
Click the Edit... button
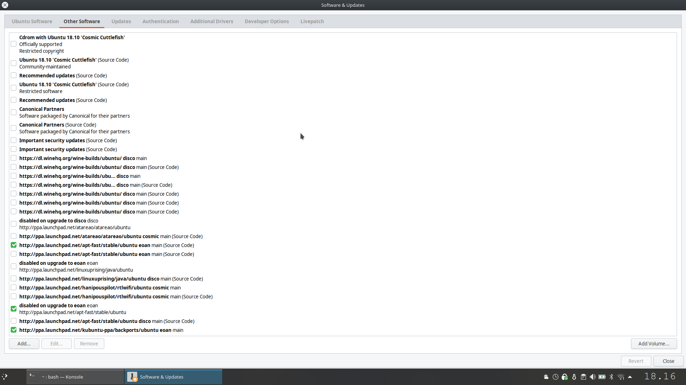[x=56, y=344]
